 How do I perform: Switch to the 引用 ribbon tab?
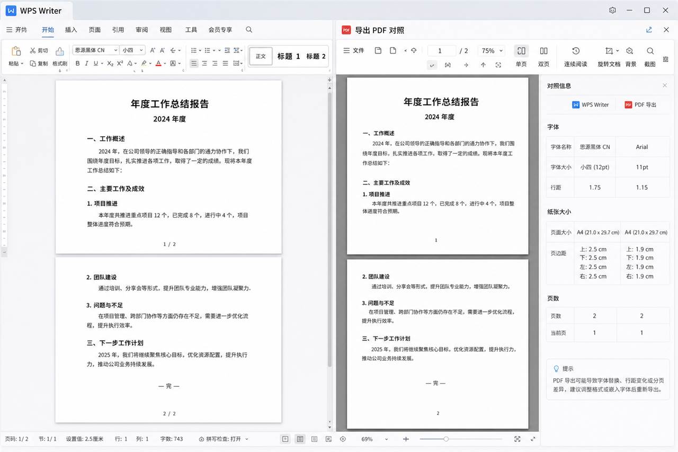118,30
